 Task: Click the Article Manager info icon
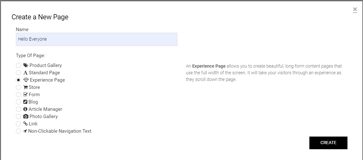click(25, 109)
